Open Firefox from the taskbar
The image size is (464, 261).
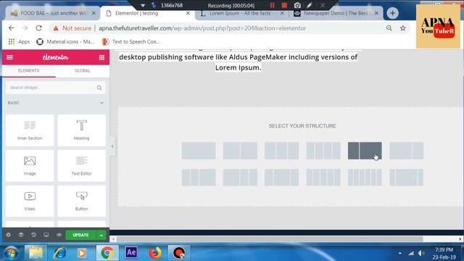pos(154,253)
